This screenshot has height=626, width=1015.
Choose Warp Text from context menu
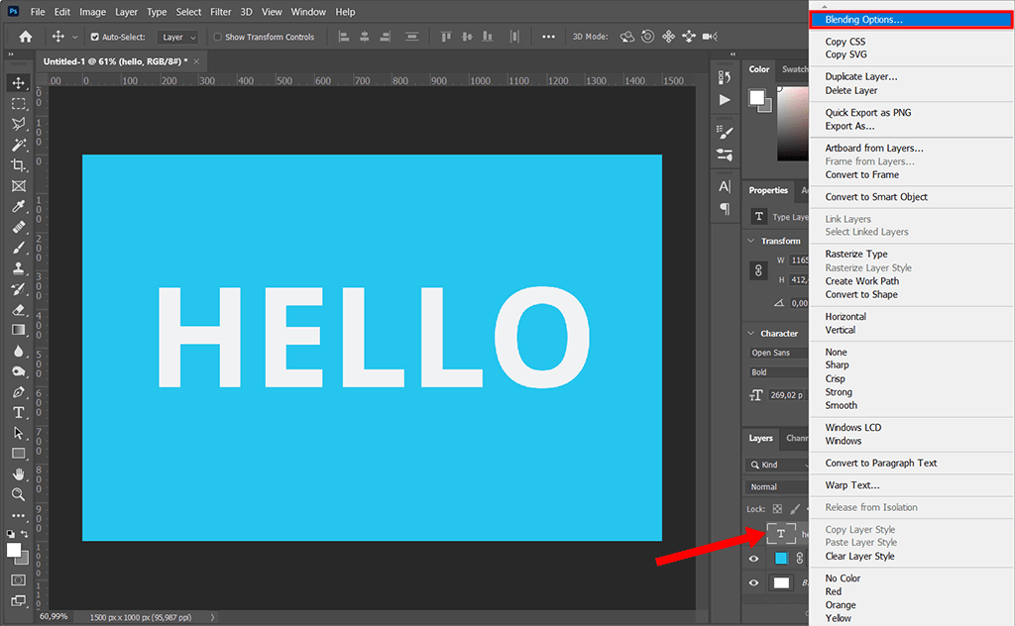pos(851,485)
